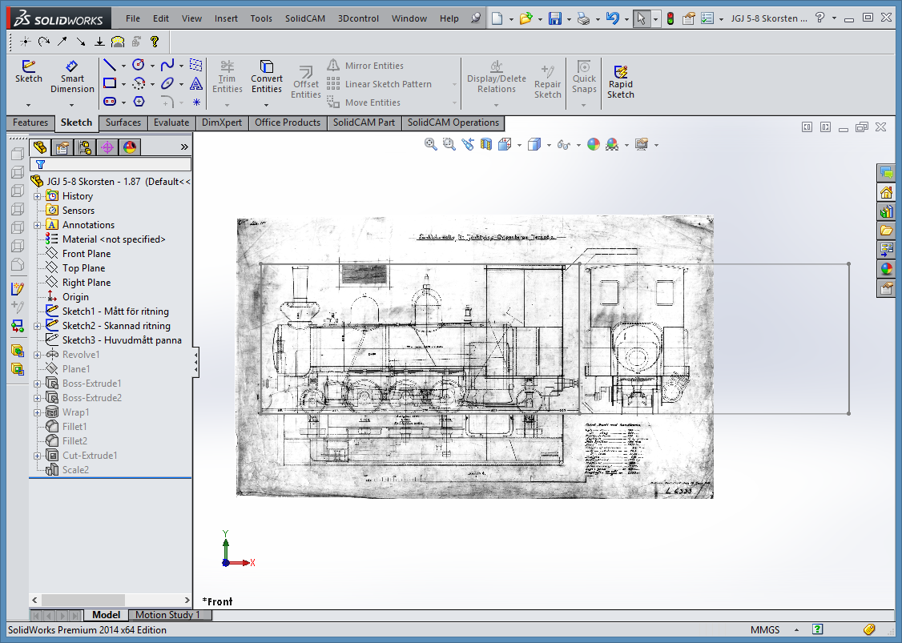This screenshot has height=643, width=902.
Task: Select the Origin tree item
Action: click(75, 297)
